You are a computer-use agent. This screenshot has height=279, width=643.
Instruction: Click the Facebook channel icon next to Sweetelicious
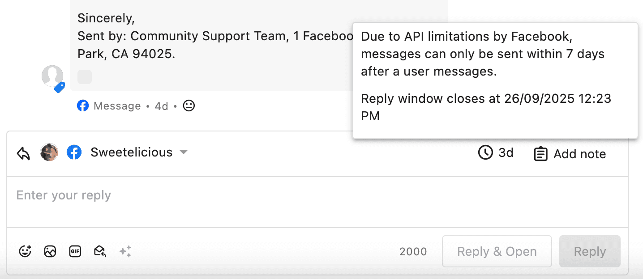click(x=74, y=152)
